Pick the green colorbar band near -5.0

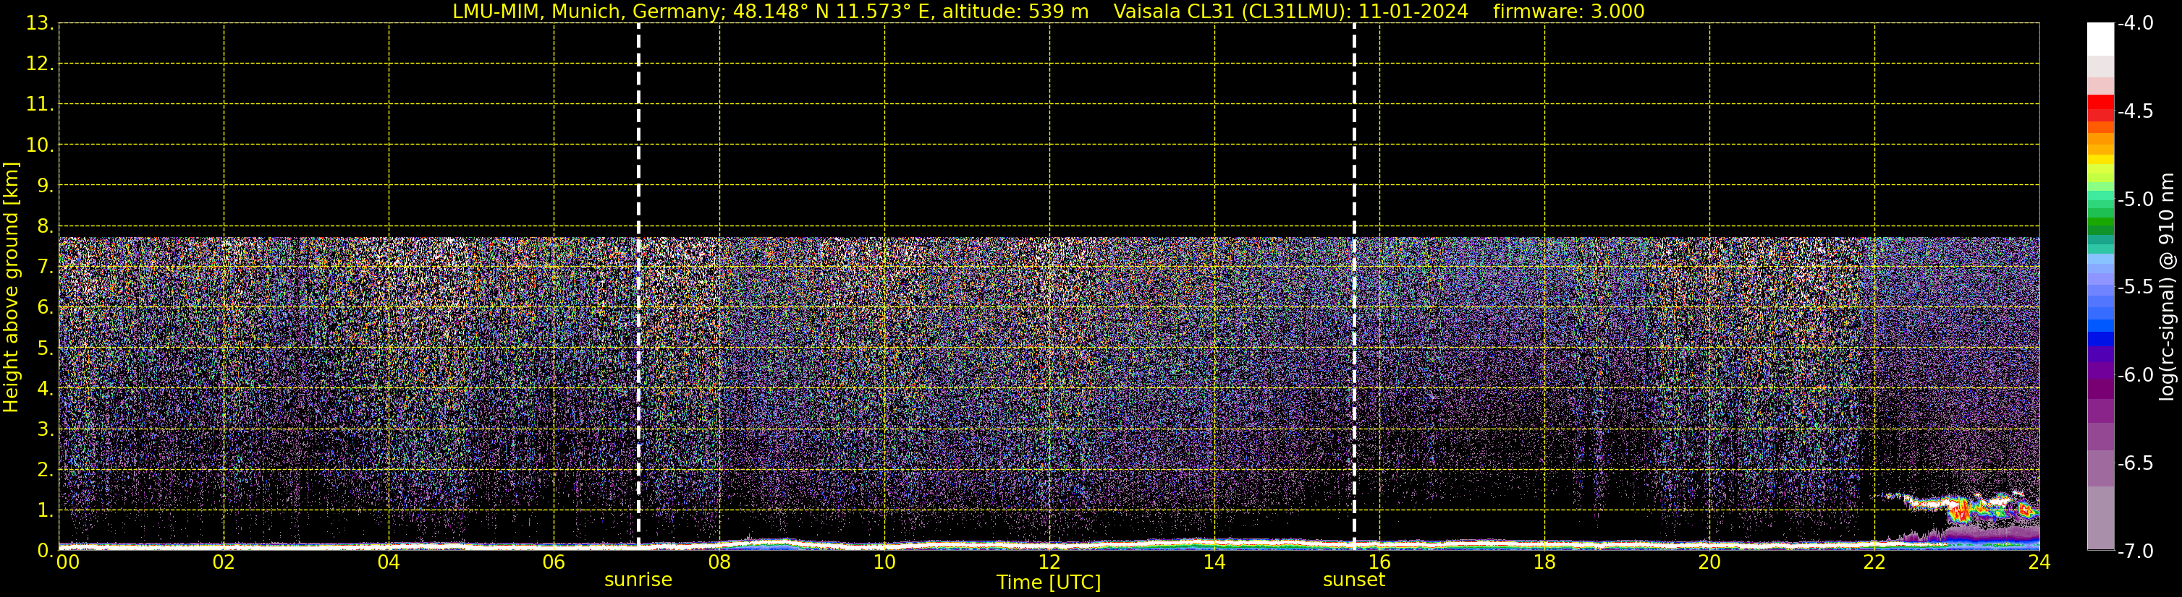coord(2099,224)
